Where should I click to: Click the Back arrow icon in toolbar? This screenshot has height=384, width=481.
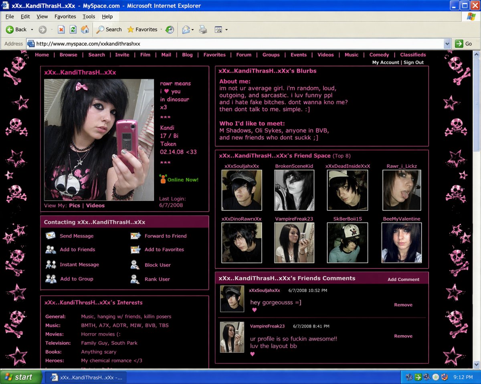[10, 30]
